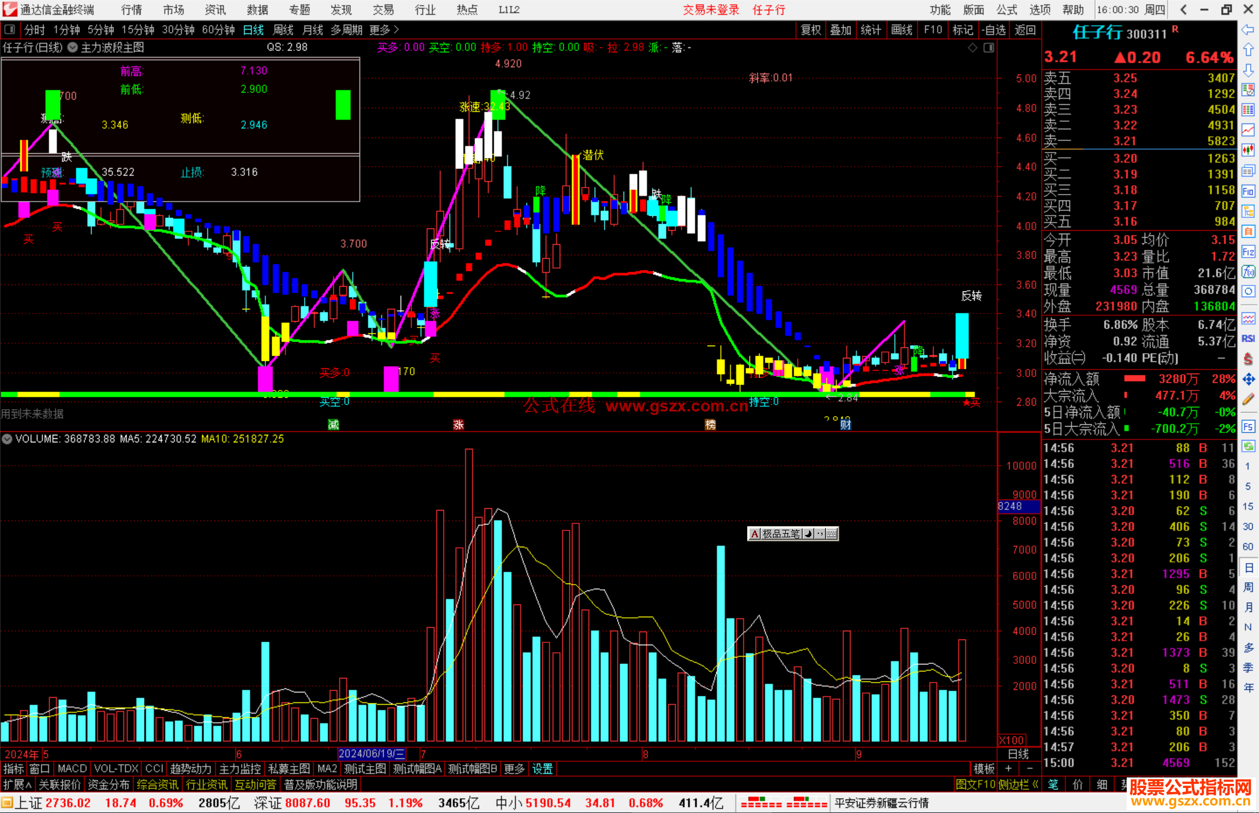Screen dimensions: 1259x813
Task: Click the 画线 drawing button
Action: (902, 30)
